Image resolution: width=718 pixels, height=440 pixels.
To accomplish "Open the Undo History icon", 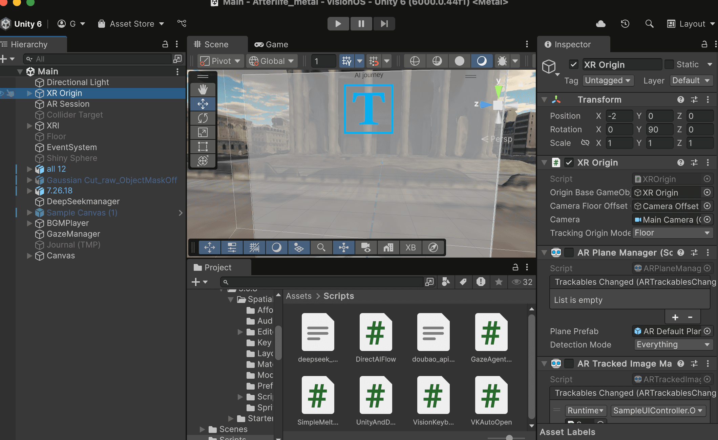I will (x=625, y=24).
